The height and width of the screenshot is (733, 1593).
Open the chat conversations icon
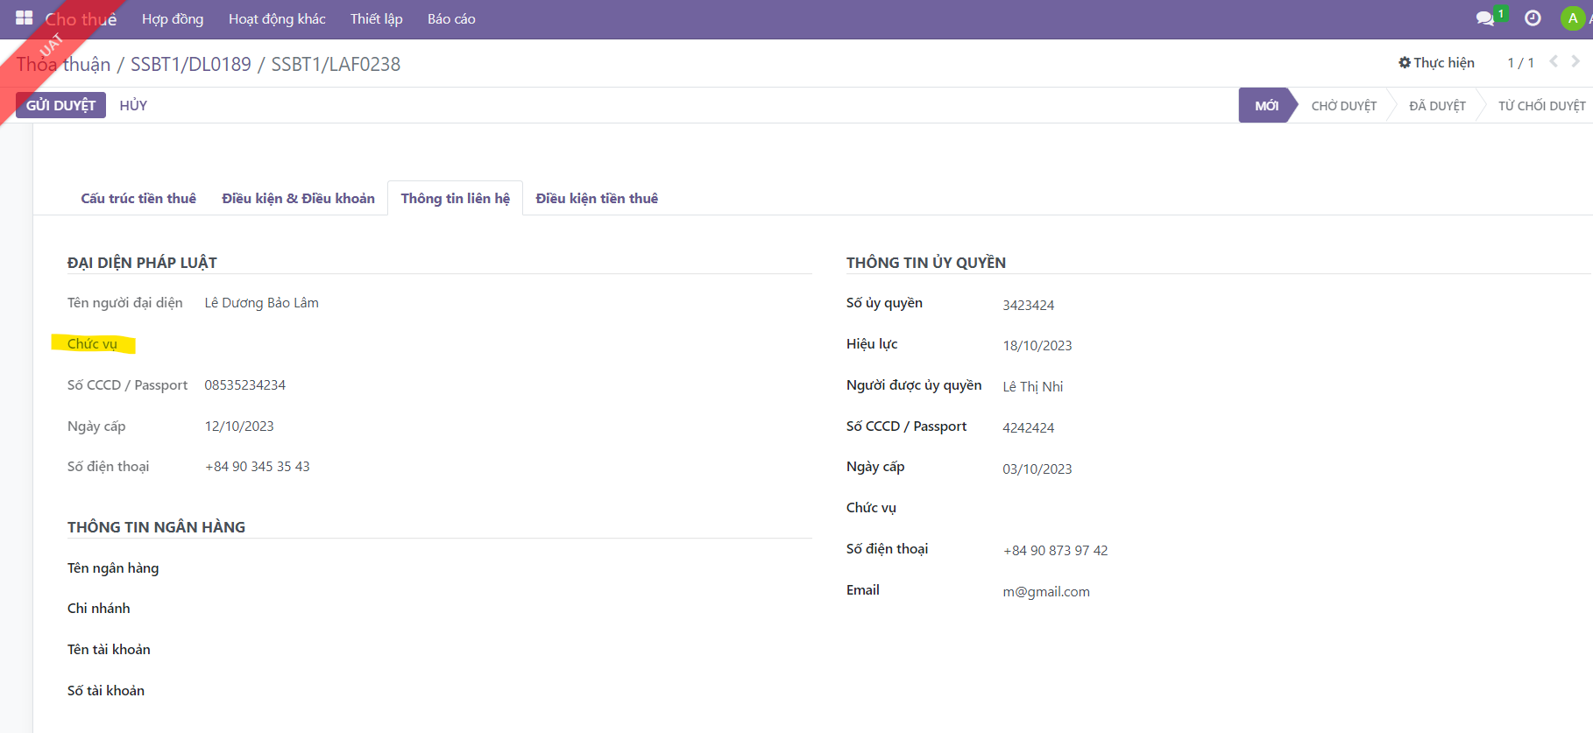click(x=1485, y=18)
